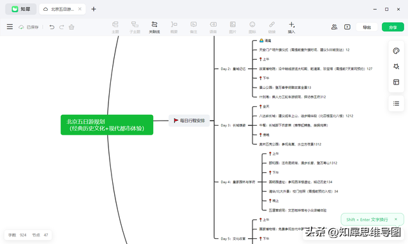The width and height of the screenshot is (408, 244).
Task: Dismiss the Shift+Enter tip popup
Action: pyautogui.click(x=396, y=219)
